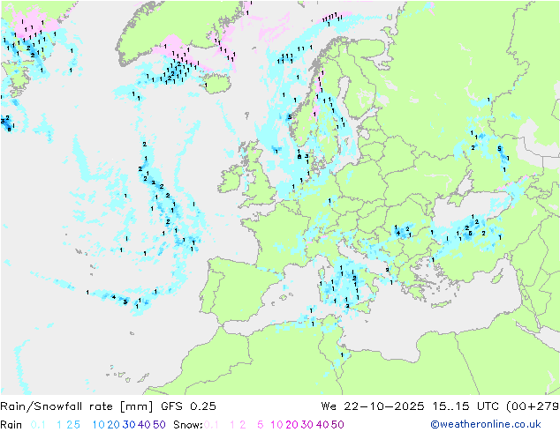Select the rain legend value 30
Screen dimensions: 560x432
point(129,425)
